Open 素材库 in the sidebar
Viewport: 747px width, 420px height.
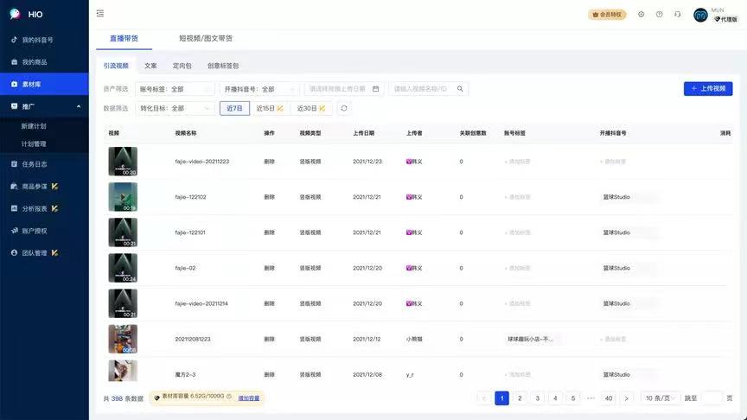(44, 85)
